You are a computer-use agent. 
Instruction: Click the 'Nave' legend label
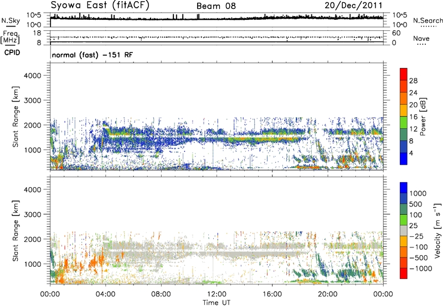click(x=421, y=39)
